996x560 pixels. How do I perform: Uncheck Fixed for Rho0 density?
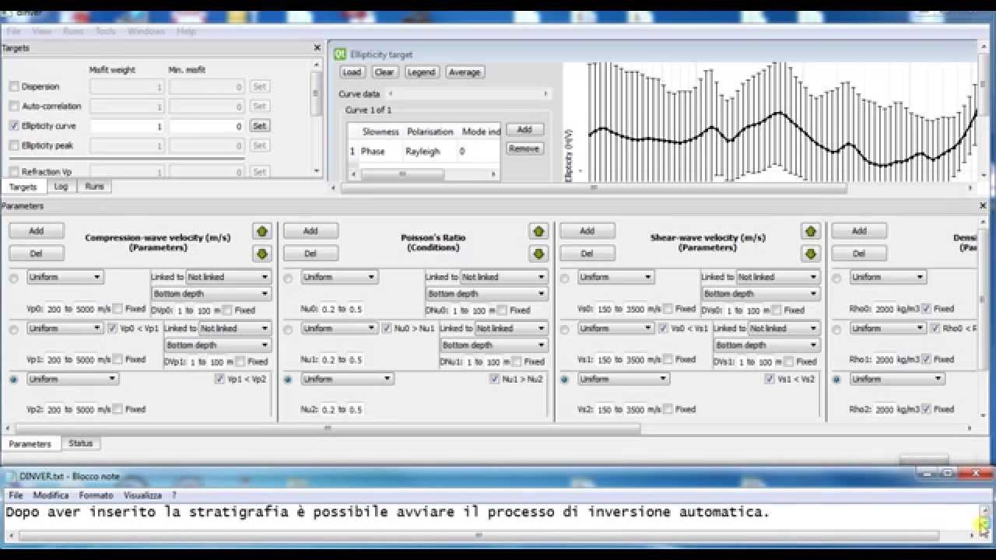pos(927,309)
